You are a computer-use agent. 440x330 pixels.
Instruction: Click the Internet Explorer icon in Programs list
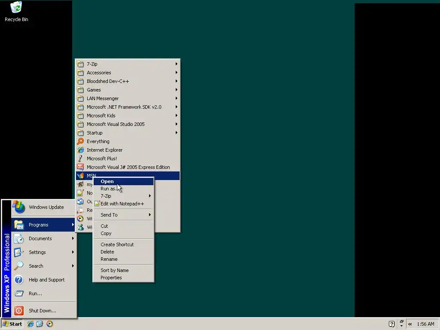point(80,150)
